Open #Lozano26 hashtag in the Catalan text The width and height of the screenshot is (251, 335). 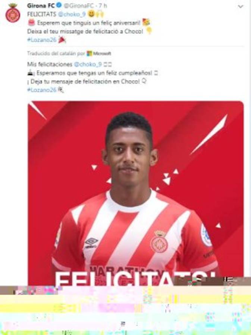tap(42, 40)
